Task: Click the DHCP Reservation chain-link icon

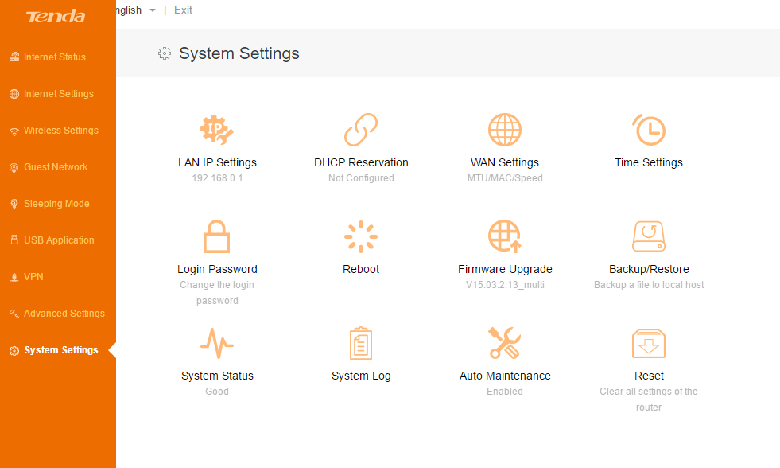Action: click(361, 129)
